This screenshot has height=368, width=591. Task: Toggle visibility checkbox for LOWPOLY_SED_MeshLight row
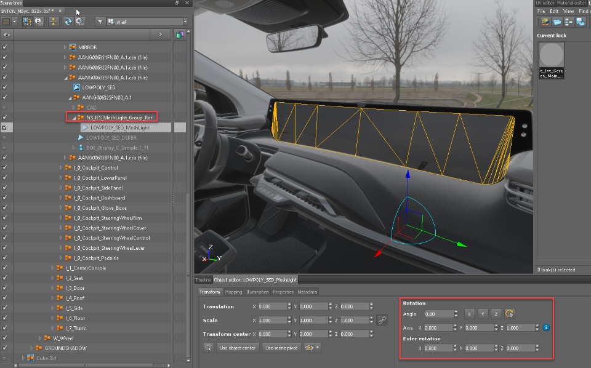point(4,127)
